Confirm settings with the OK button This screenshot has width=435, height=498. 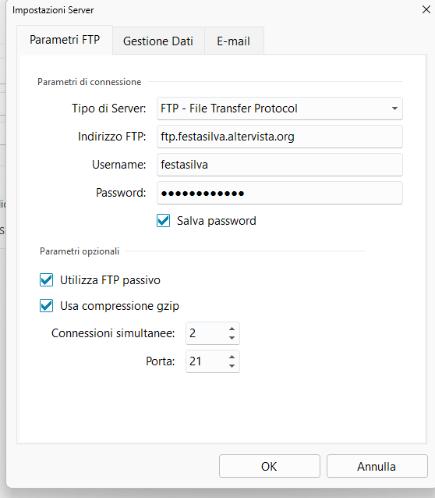coord(270,466)
